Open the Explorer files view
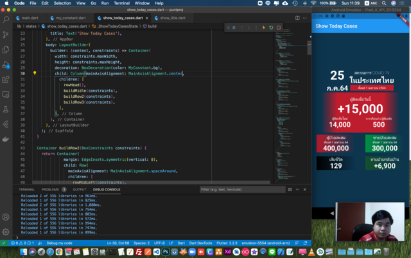Viewport: 411px width, 258px height. point(6,50)
